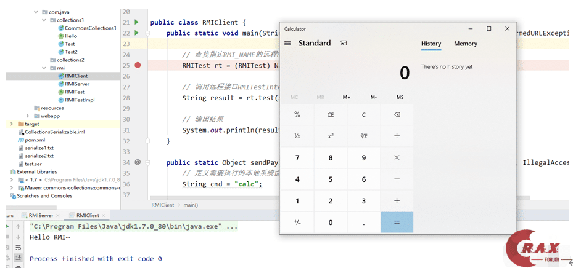
Task: Click the MS memory store button
Action: click(400, 97)
